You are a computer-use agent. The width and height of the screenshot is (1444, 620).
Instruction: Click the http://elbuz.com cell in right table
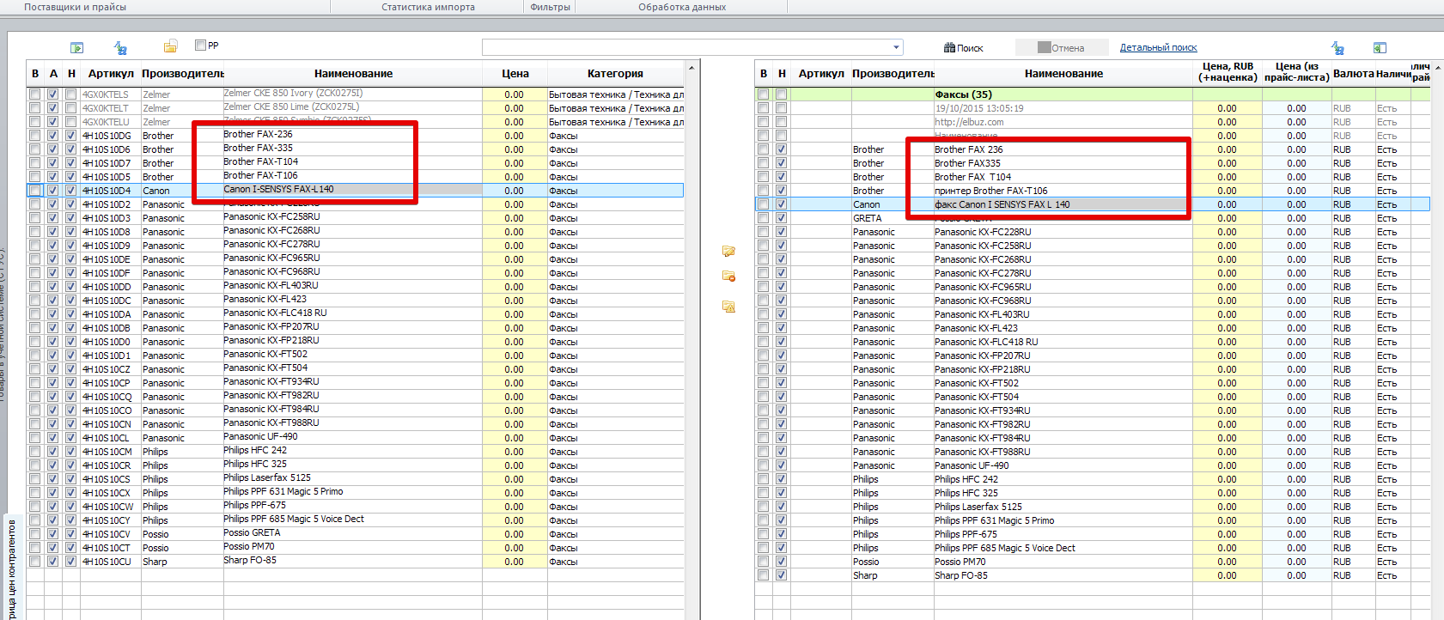click(969, 122)
